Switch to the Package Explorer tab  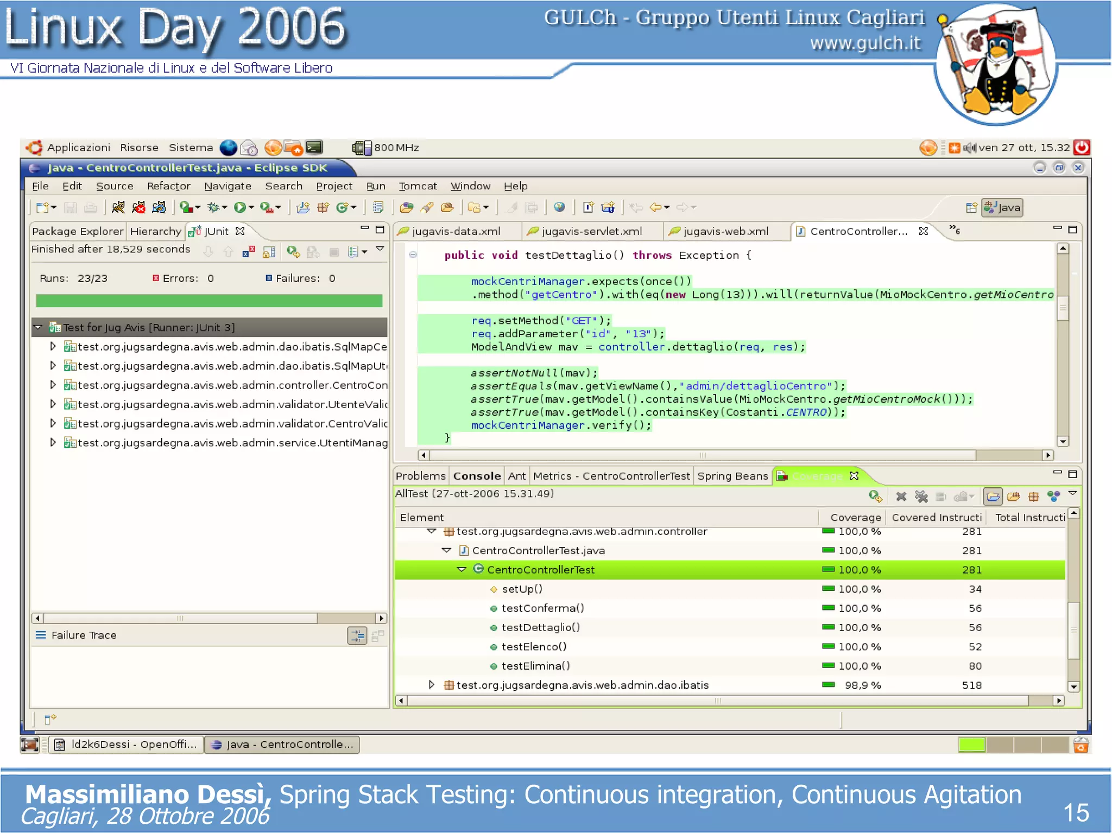pyautogui.click(x=78, y=231)
